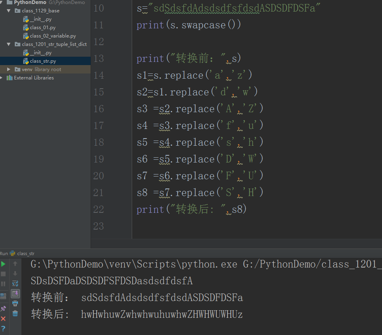The width and height of the screenshot is (382, 335).
Task: Toggle soft-wrap for console output
Action: pyautogui.click(x=15, y=283)
